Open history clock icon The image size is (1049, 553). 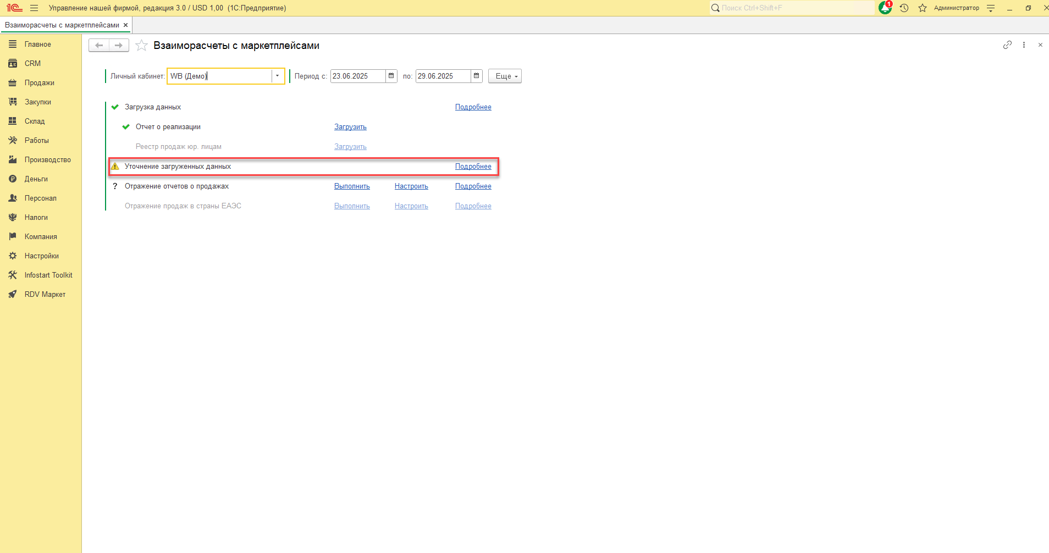[x=904, y=8]
